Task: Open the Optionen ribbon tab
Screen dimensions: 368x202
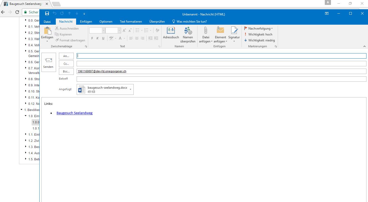Action: pyautogui.click(x=106, y=22)
